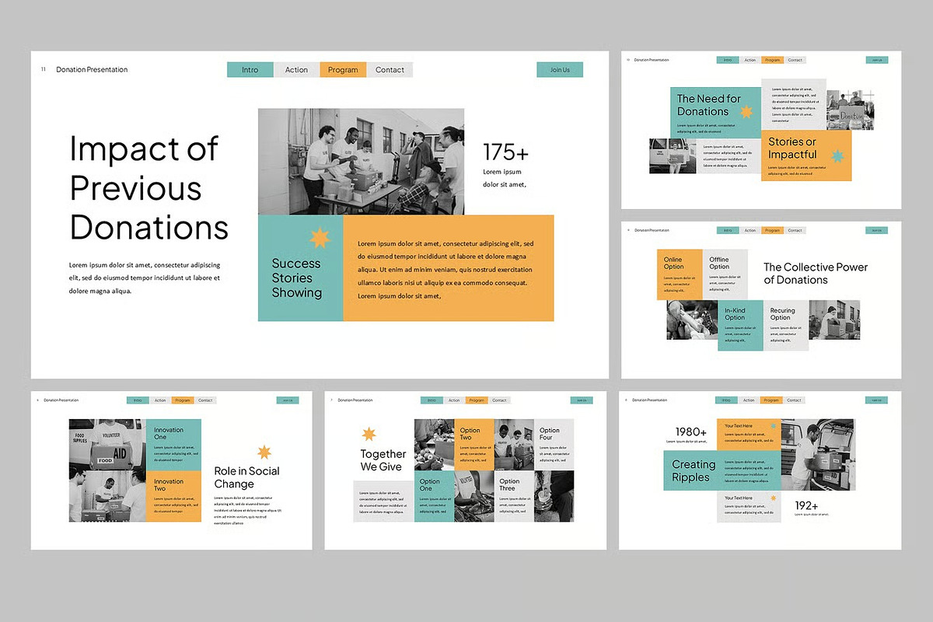This screenshot has width=933, height=622.
Task: Click Stories or Impactful heading
Action: click(x=792, y=148)
